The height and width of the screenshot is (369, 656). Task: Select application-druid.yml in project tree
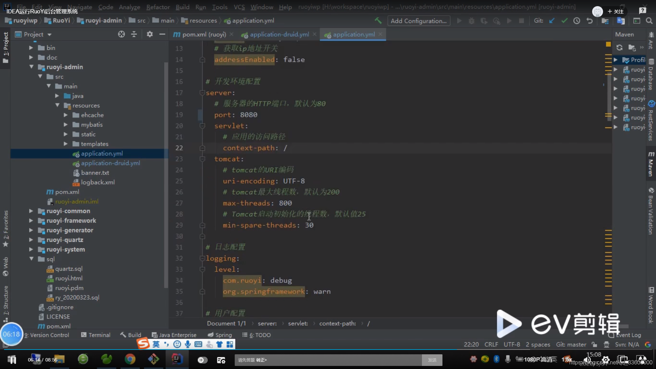click(x=110, y=163)
